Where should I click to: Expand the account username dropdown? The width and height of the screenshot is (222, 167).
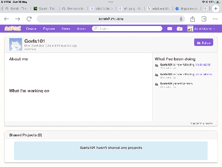[x=202, y=29]
